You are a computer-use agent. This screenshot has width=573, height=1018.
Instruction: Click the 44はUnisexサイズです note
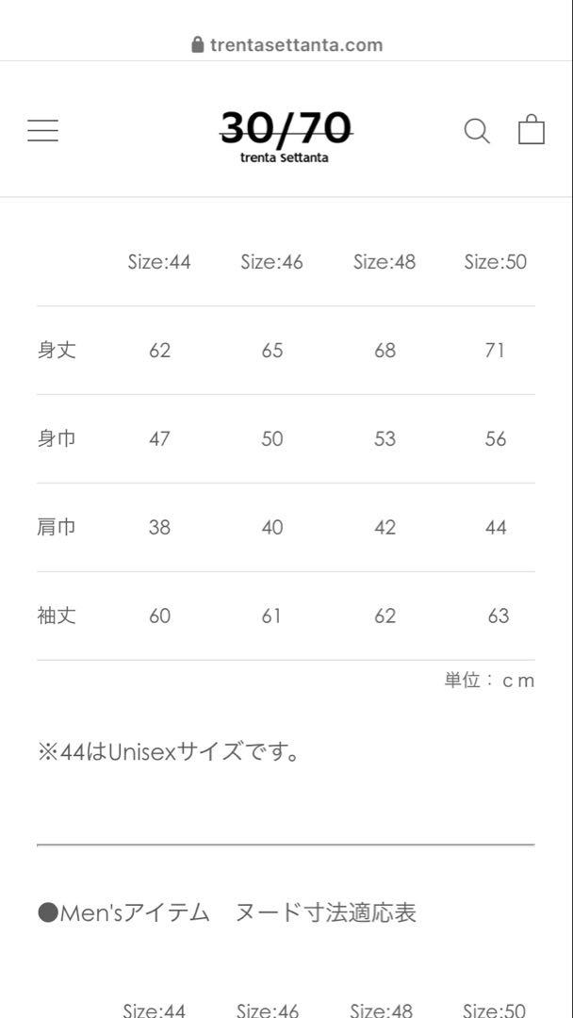[169, 752]
